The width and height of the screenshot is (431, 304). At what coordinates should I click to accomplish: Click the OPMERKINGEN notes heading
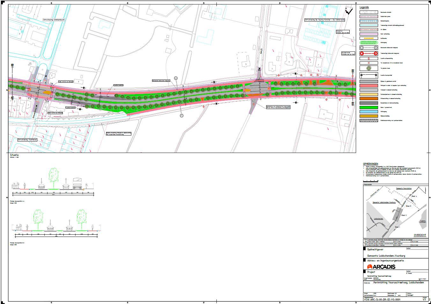coord(370,164)
